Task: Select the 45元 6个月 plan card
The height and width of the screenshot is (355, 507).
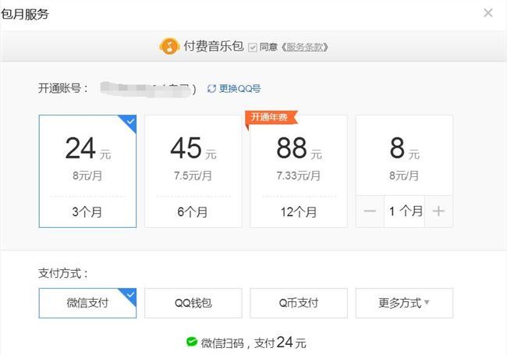Action: point(193,171)
